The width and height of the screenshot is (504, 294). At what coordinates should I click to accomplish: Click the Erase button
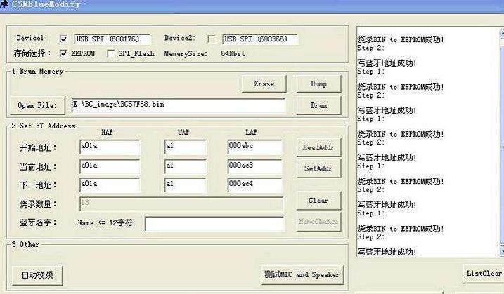click(264, 83)
